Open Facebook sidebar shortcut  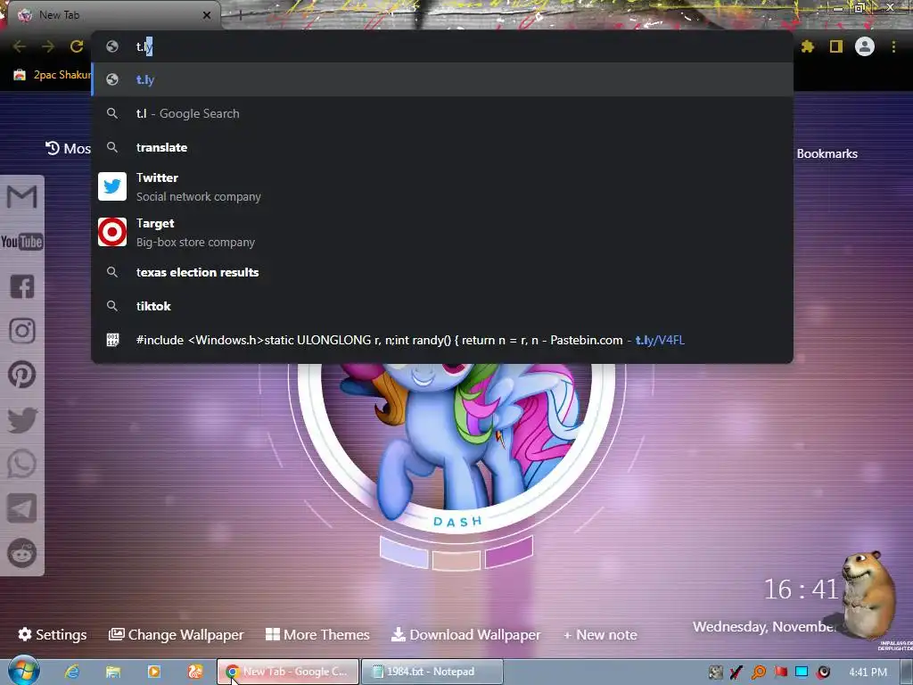[x=22, y=286]
